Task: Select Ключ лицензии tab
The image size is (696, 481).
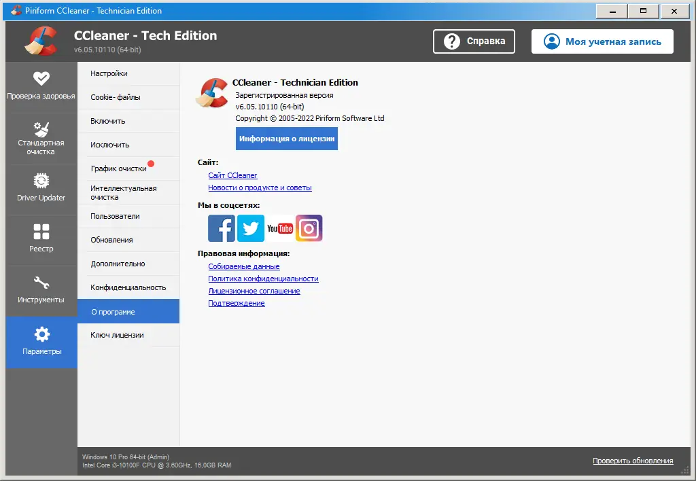Action: (x=128, y=335)
